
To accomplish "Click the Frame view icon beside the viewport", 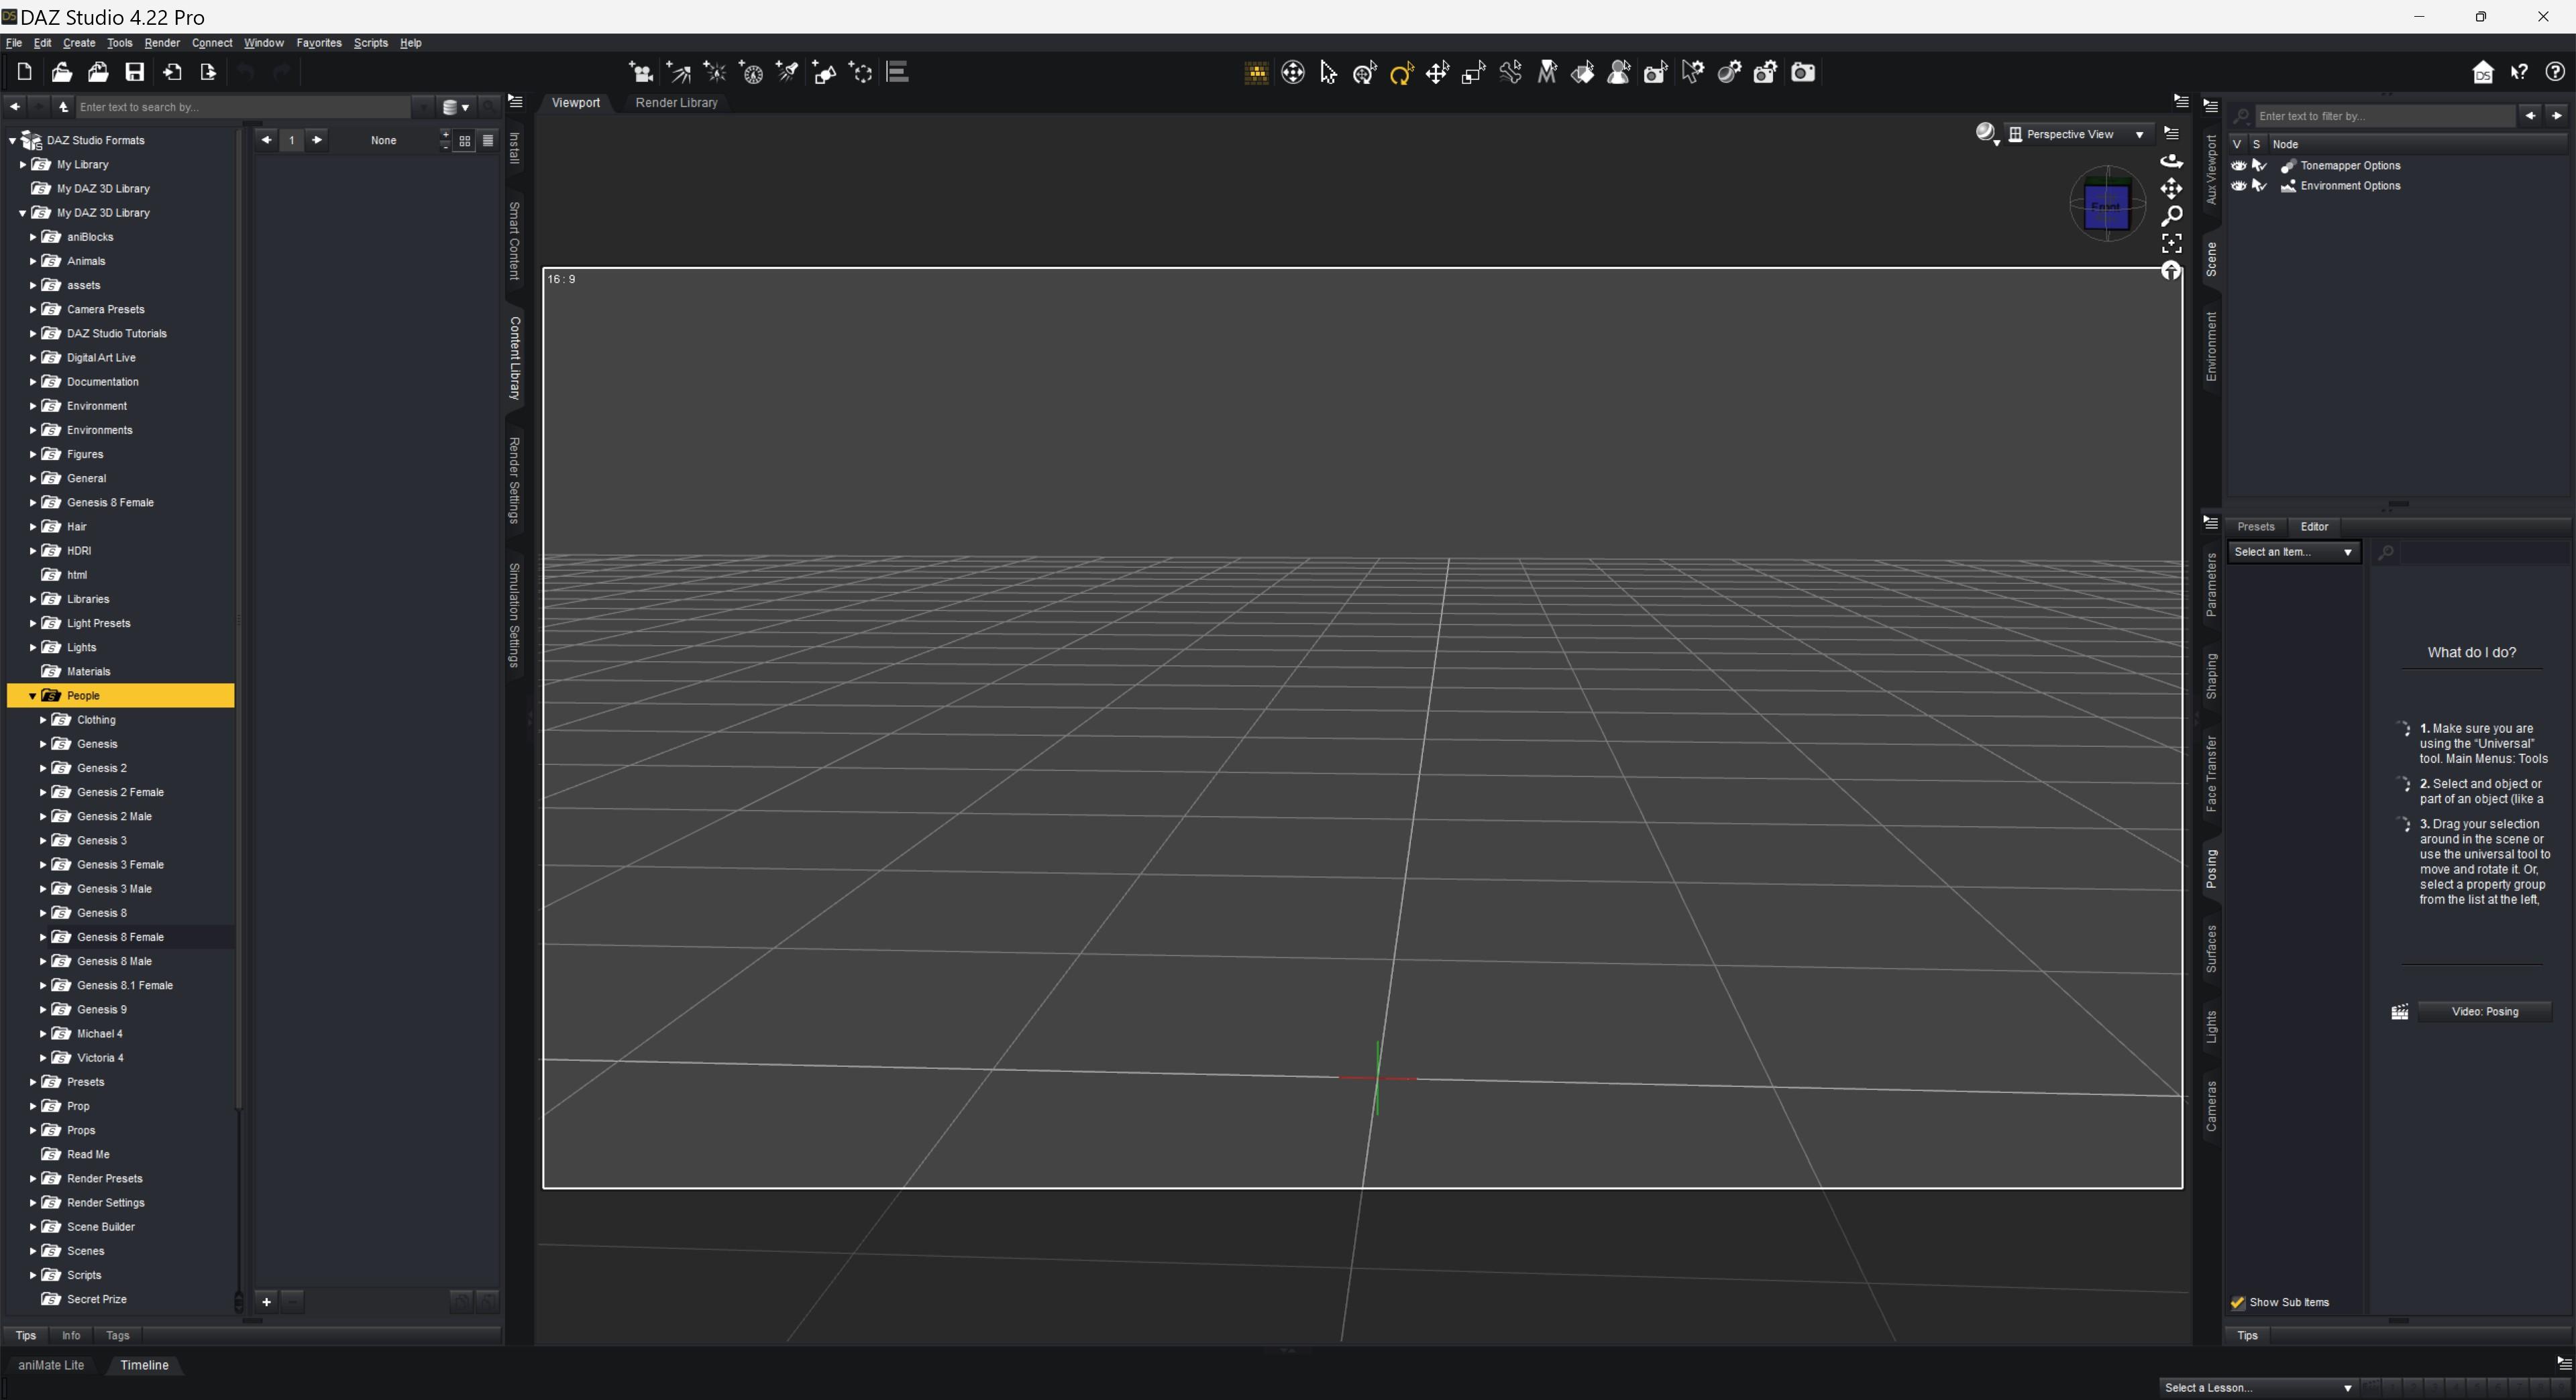I will [x=2171, y=243].
